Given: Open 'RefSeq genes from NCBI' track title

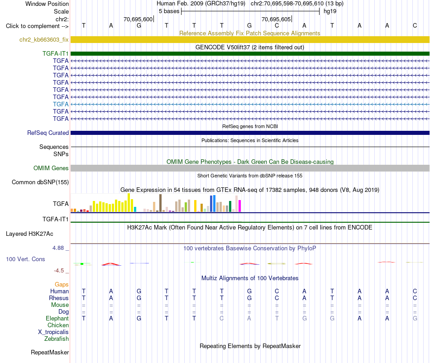Looking at the screenshot, I should point(250,126).
